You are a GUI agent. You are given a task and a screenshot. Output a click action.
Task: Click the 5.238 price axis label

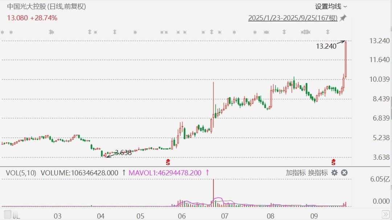tap(381, 138)
